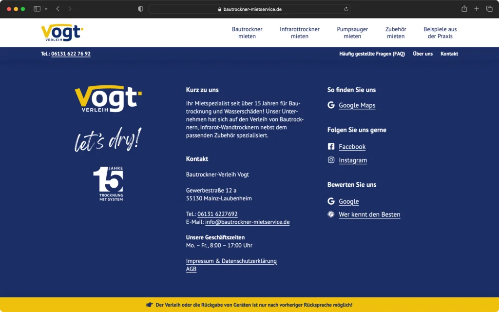The height and width of the screenshot is (312, 499).
Task: Click the So finden Sie uns heading
Action: coord(352,90)
